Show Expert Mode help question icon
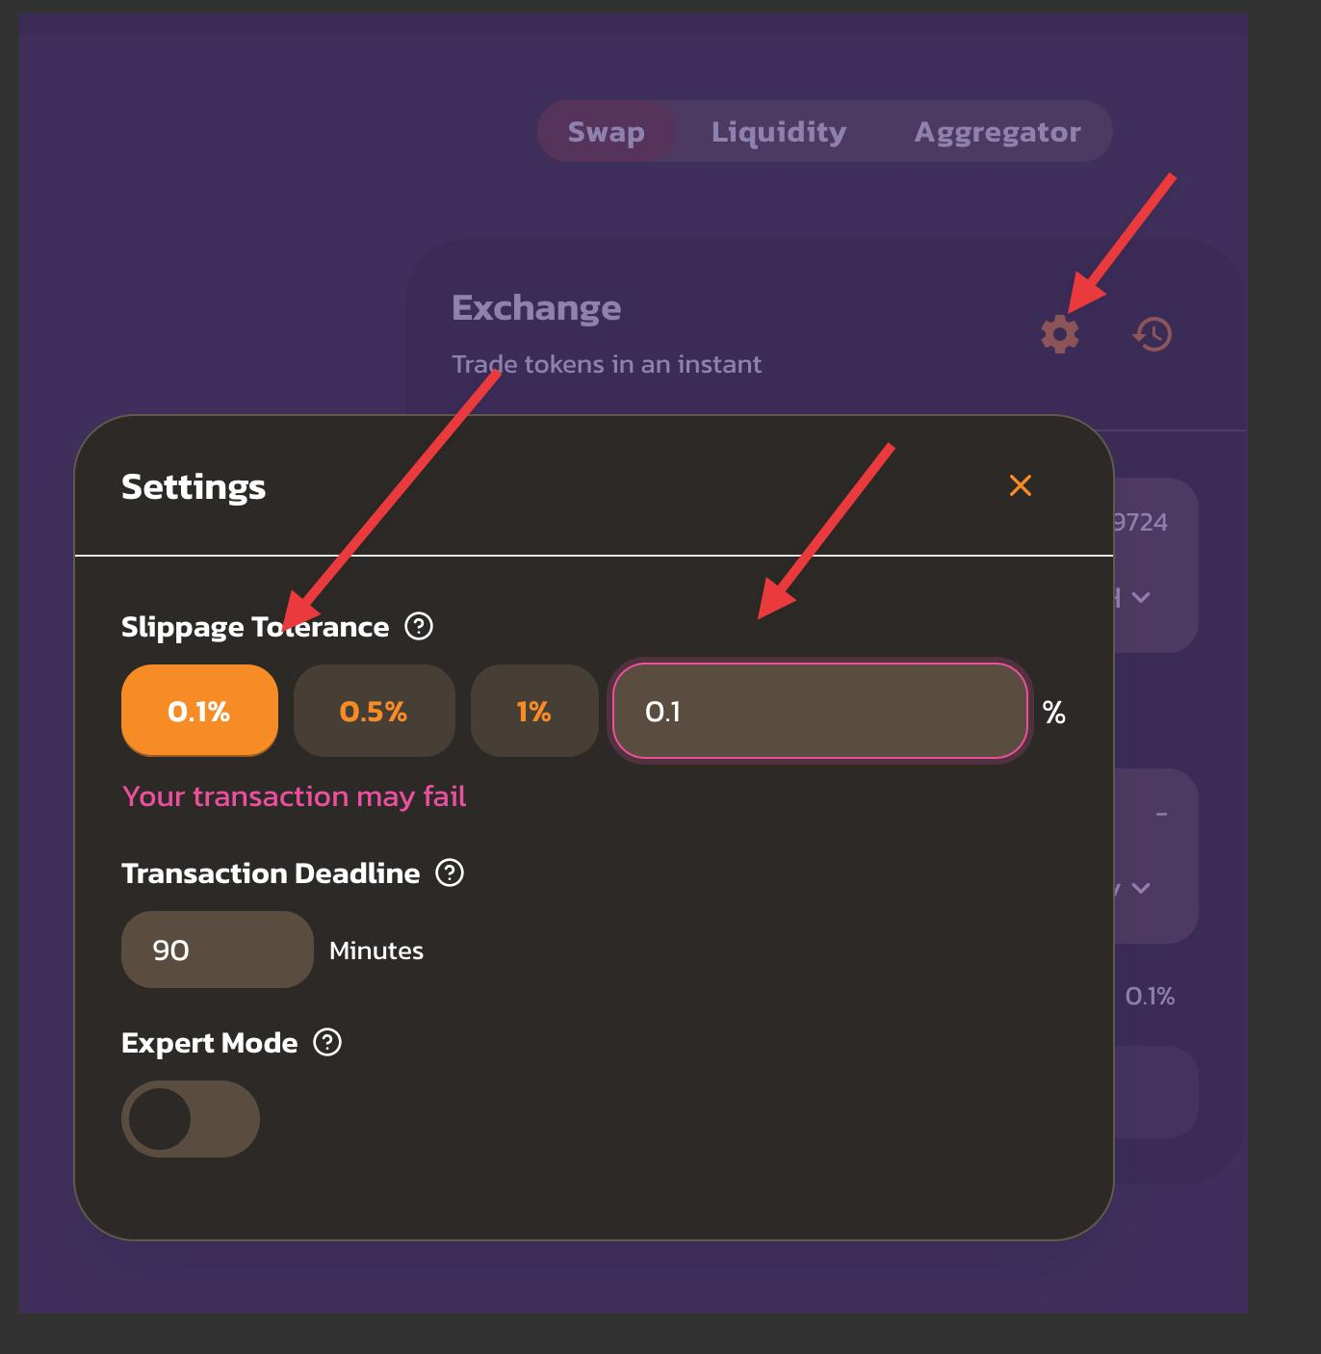Viewport: 1321px width, 1354px height. click(327, 1042)
